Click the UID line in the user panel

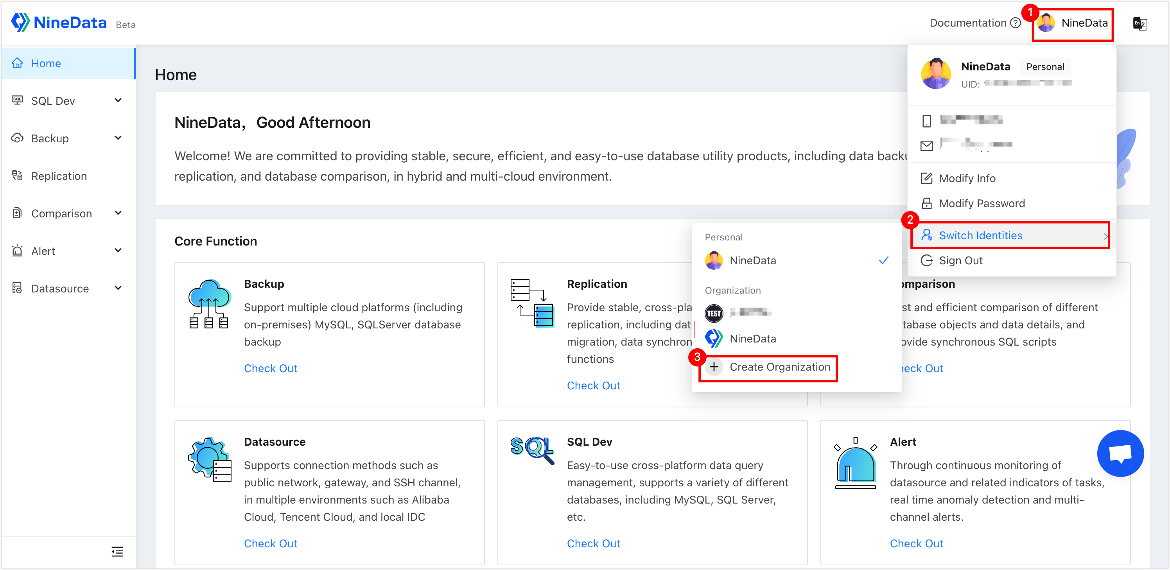click(1016, 84)
